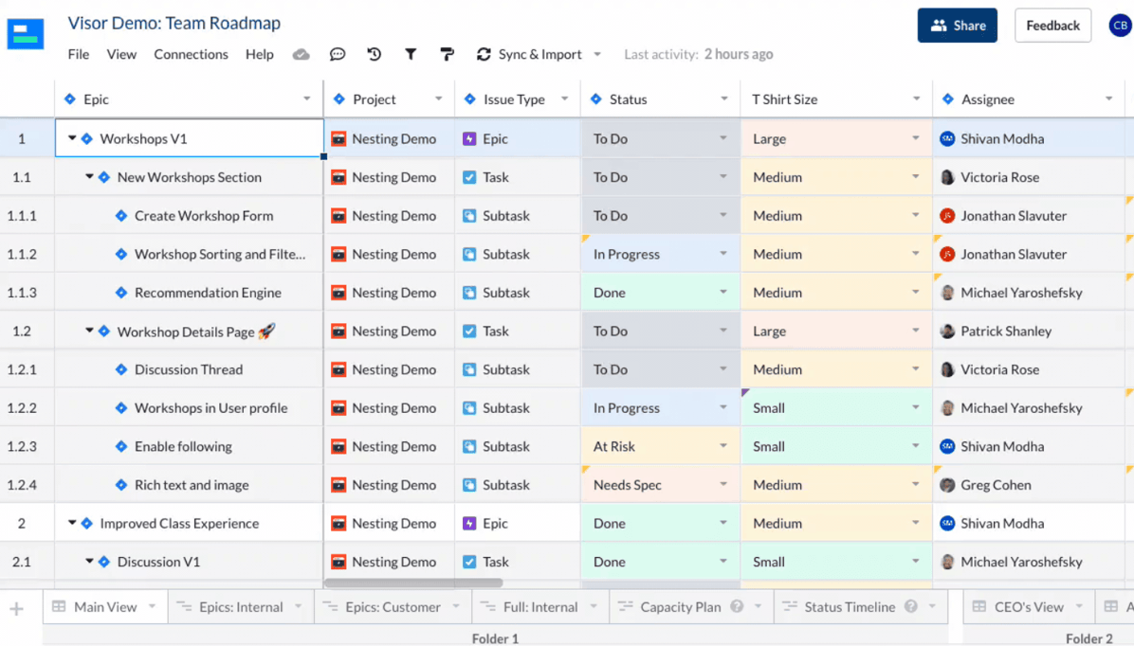Screen dimensions: 1134x646
Task: Click help icon on Capacity Plan tab
Action: pos(737,607)
